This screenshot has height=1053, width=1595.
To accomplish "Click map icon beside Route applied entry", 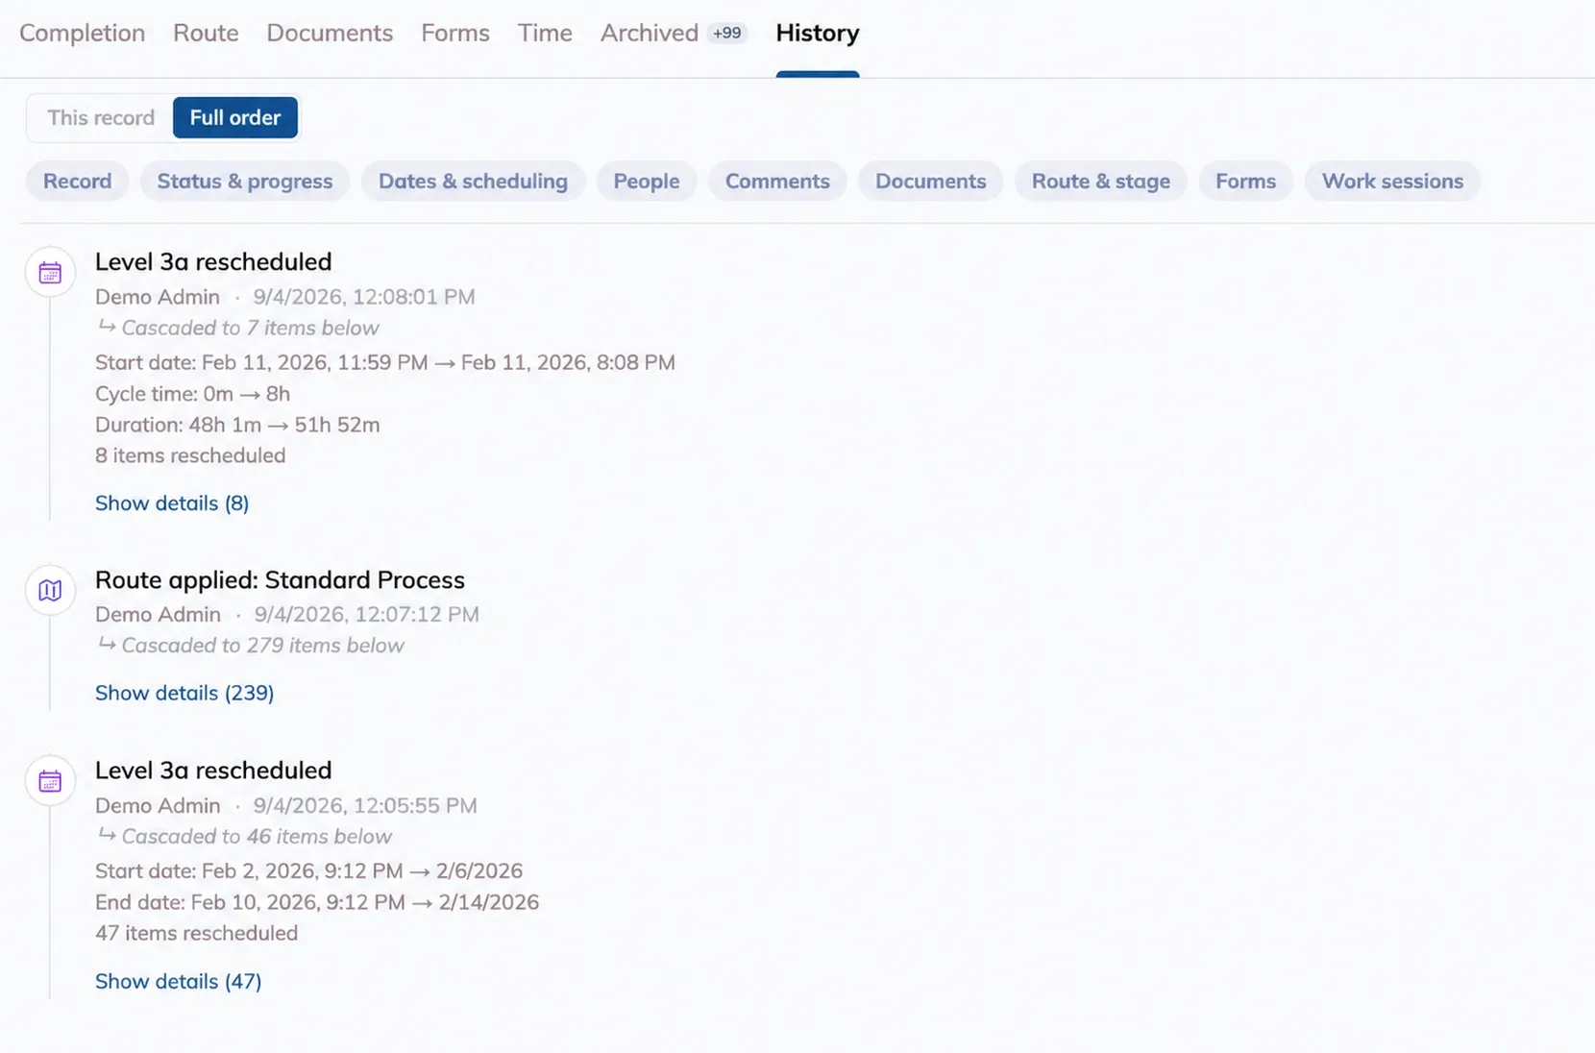I will [50, 590].
